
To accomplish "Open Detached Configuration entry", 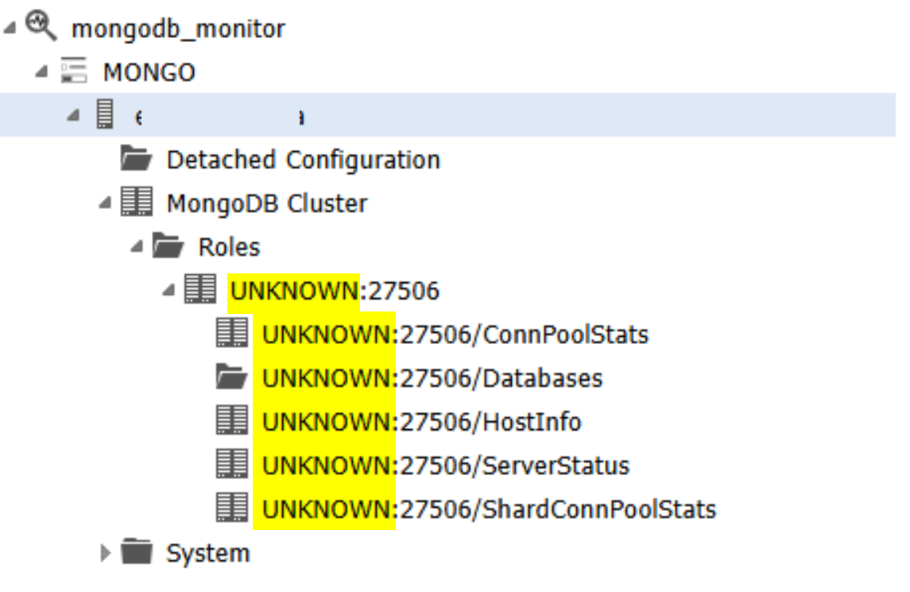I will [303, 160].
